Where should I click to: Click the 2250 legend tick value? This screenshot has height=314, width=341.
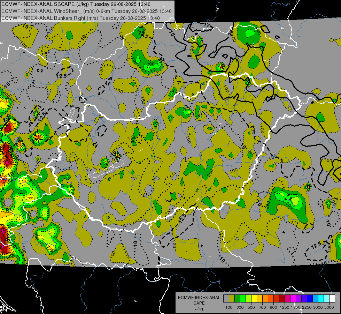[307, 307]
